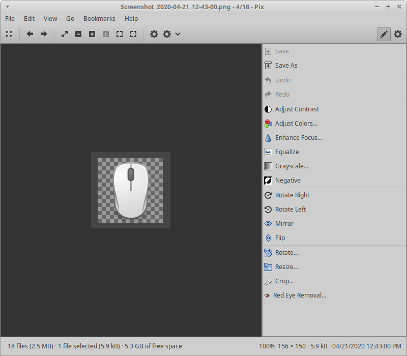Screen dimensions: 407x356
Task: Click Save As in the edit panel
Action: 286,66
